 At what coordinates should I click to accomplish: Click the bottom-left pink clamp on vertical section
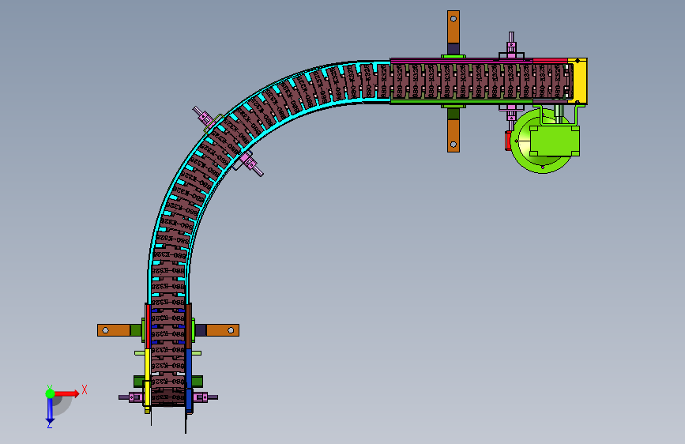[135, 397]
